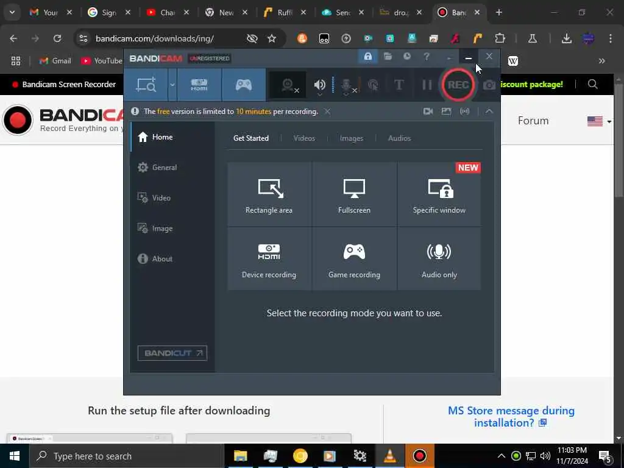
Task: Choose Rectangle area recording mode
Action: pyautogui.click(x=269, y=194)
